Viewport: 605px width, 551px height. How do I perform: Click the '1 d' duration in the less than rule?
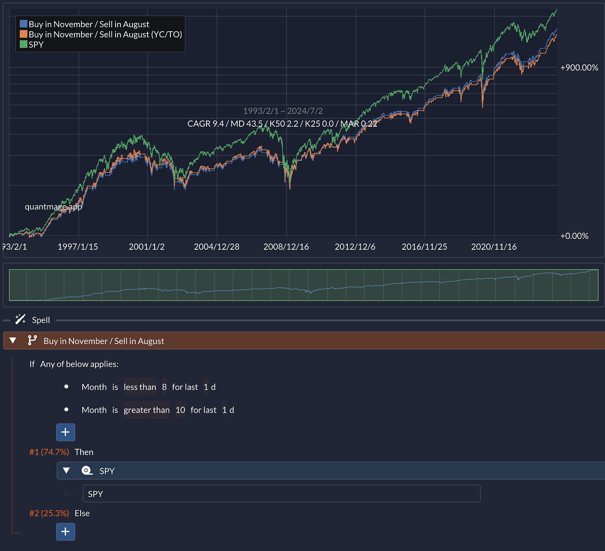[209, 387]
